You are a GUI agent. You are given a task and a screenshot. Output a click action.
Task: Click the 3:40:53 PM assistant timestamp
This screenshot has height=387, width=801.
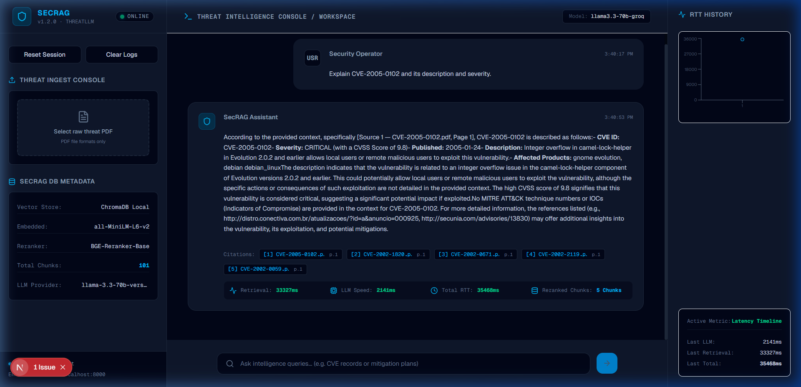click(x=619, y=118)
